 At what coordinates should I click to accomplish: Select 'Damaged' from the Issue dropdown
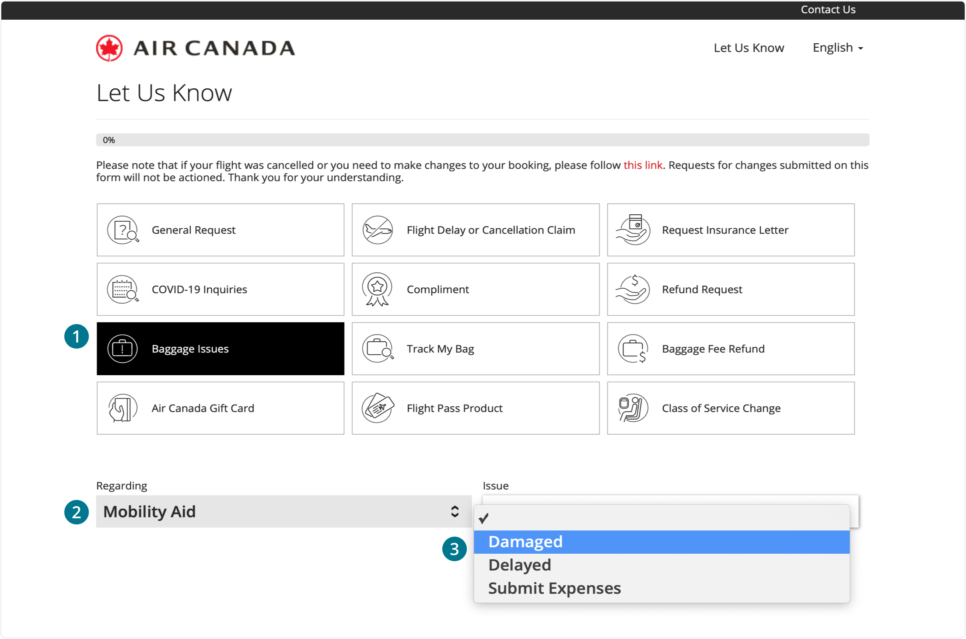point(663,541)
